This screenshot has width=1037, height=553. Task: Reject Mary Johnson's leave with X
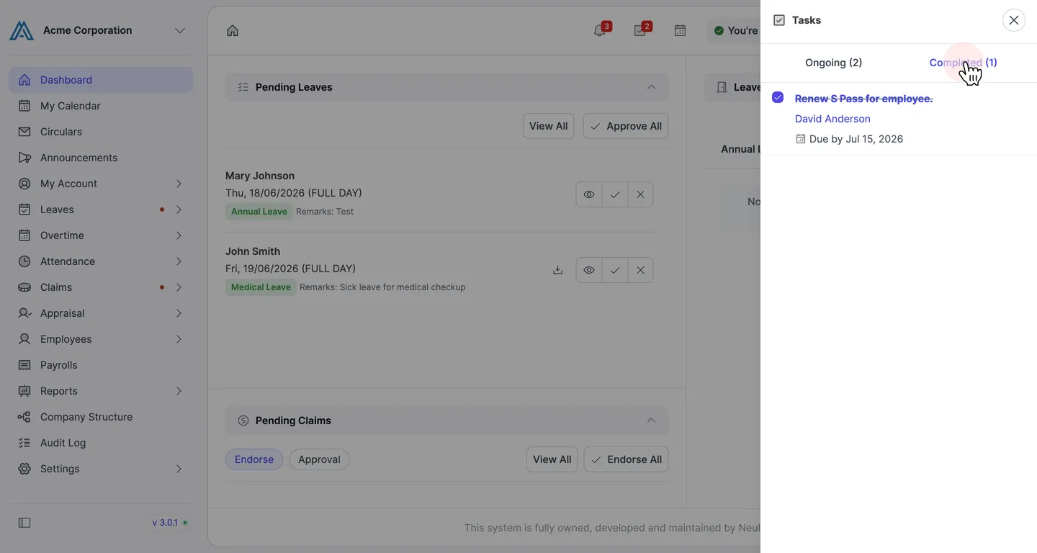641,194
